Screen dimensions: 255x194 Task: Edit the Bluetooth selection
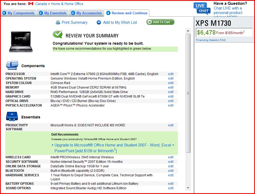171,171
